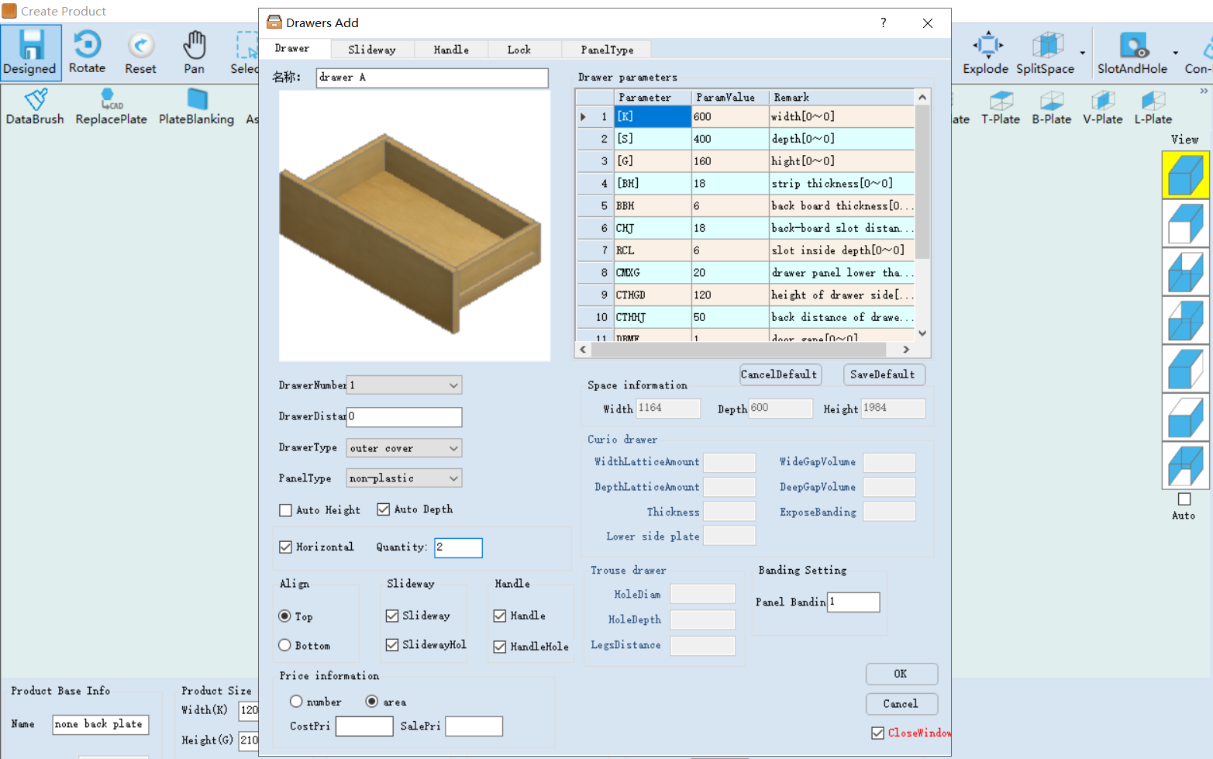Open the SlotAndHole dropdown arrow
Screen dimensions: 1213x759
pyautogui.click(x=1175, y=53)
